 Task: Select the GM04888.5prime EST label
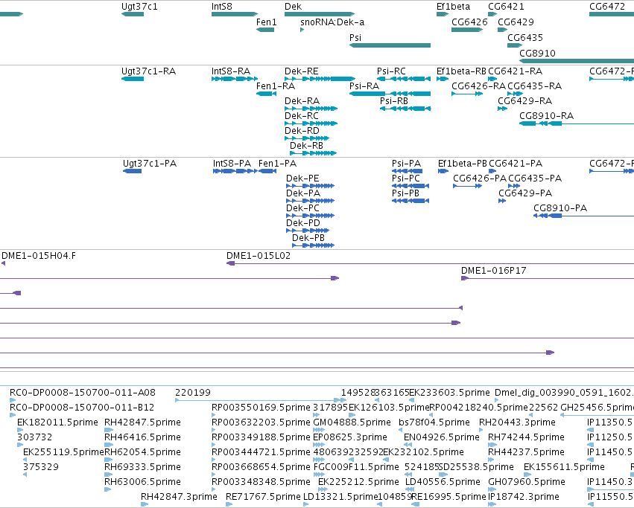[x=352, y=422]
